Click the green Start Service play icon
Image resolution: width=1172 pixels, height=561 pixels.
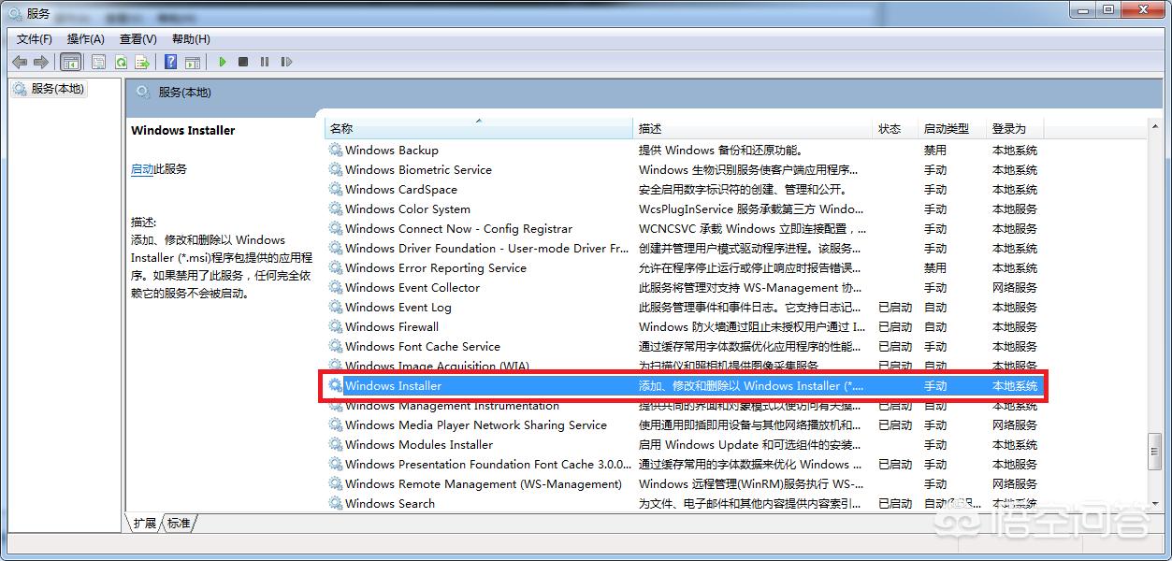click(223, 62)
